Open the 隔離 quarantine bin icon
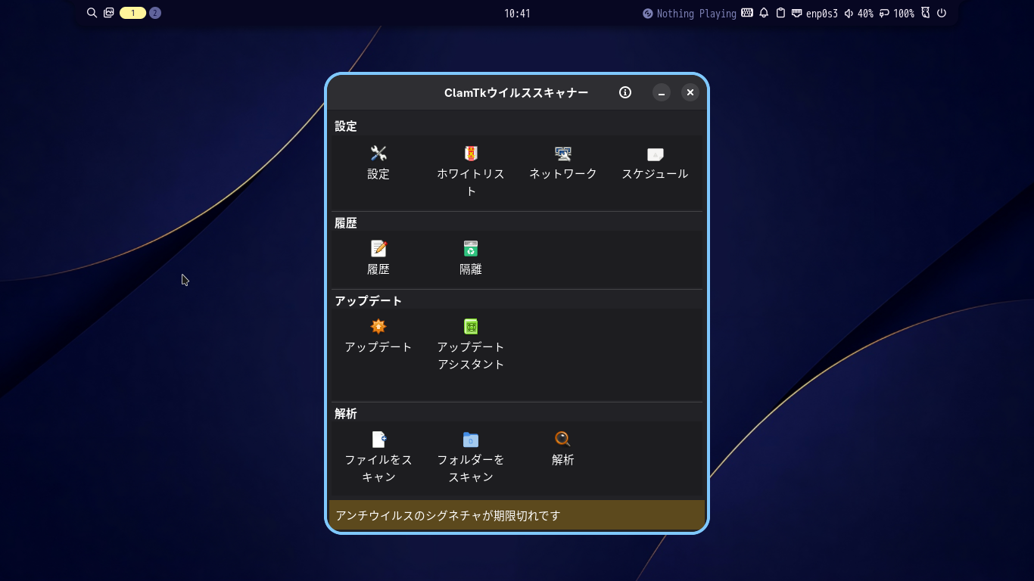Image resolution: width=1034 pixels, height=581 pixels. click(x=471, y=248)
